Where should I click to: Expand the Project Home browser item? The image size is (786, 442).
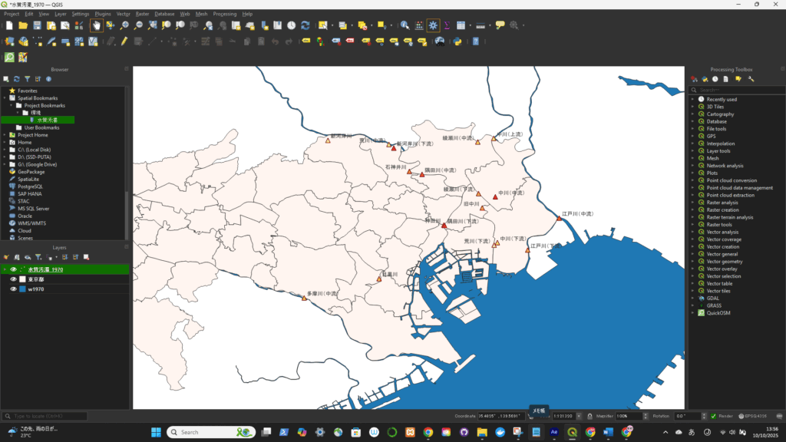5,135
